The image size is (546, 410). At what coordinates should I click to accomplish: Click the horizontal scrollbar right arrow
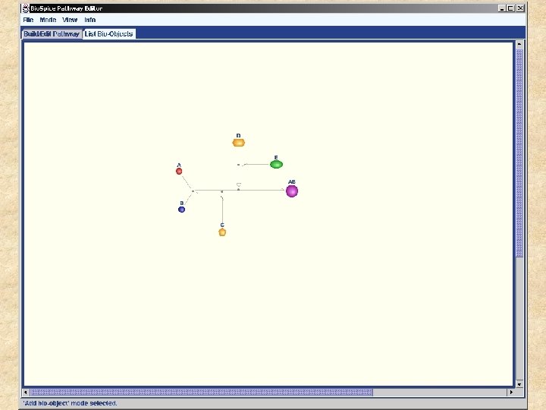511,393
